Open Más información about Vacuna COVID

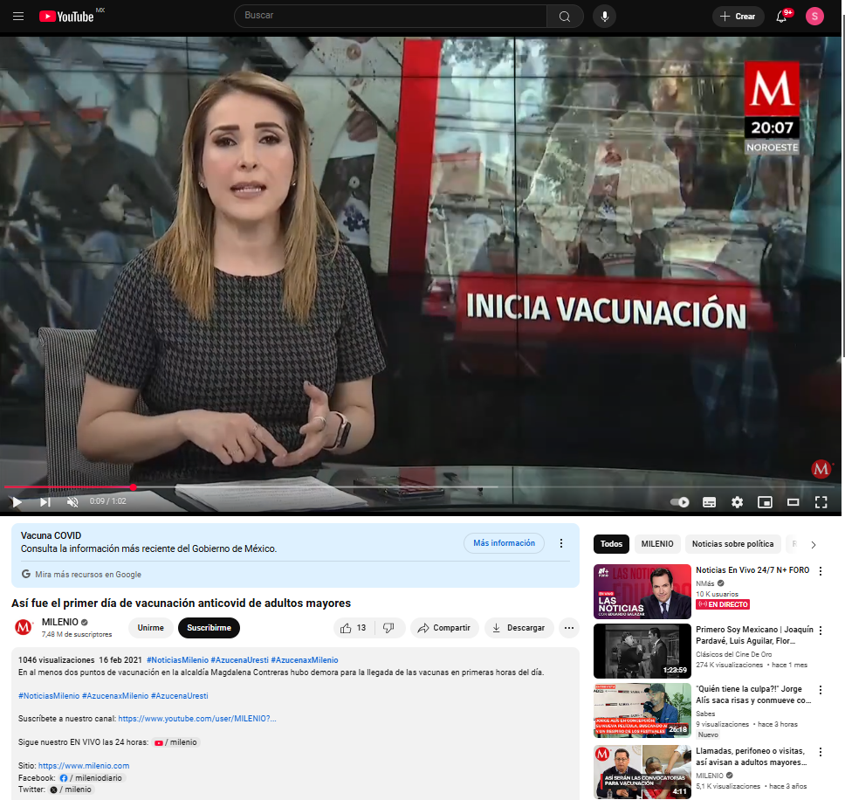tap(504, 543)
